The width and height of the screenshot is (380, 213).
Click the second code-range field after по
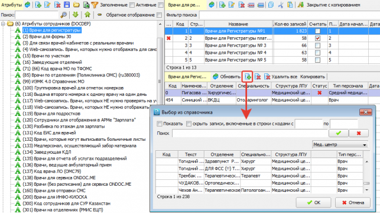point(344,124)
